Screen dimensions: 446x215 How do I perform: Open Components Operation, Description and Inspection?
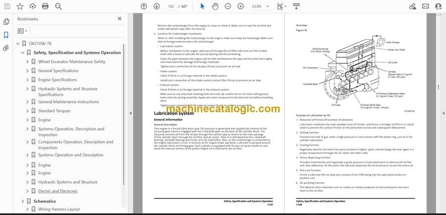(75, 145)
